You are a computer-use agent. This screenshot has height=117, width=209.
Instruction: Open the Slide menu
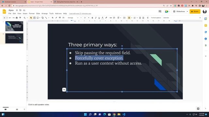click(38, 14)
